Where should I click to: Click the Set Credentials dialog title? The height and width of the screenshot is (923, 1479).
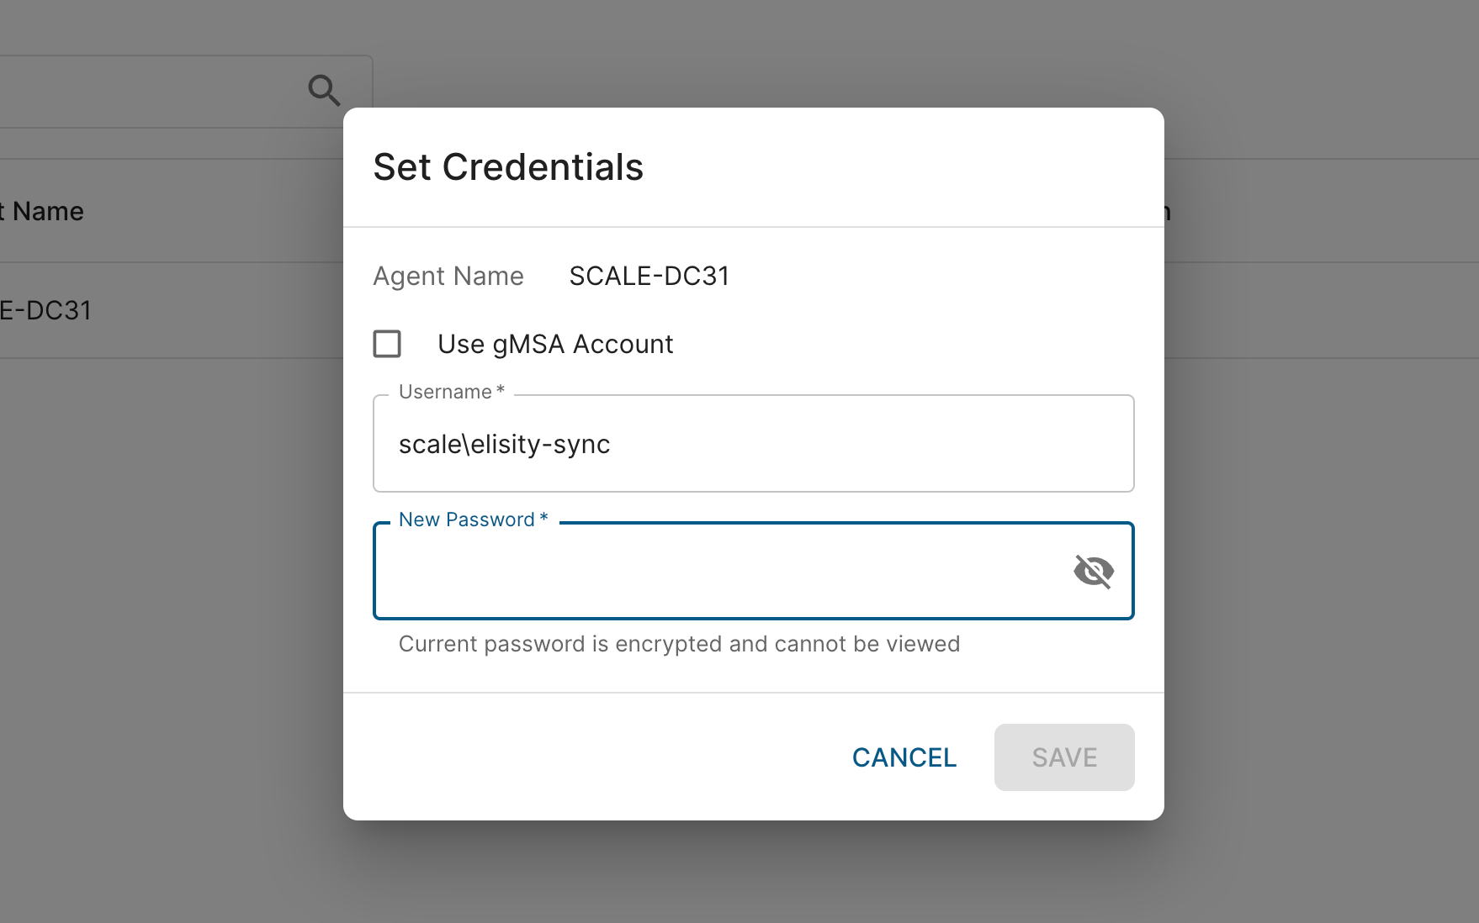pyautogui.click(x=508, y=166)
